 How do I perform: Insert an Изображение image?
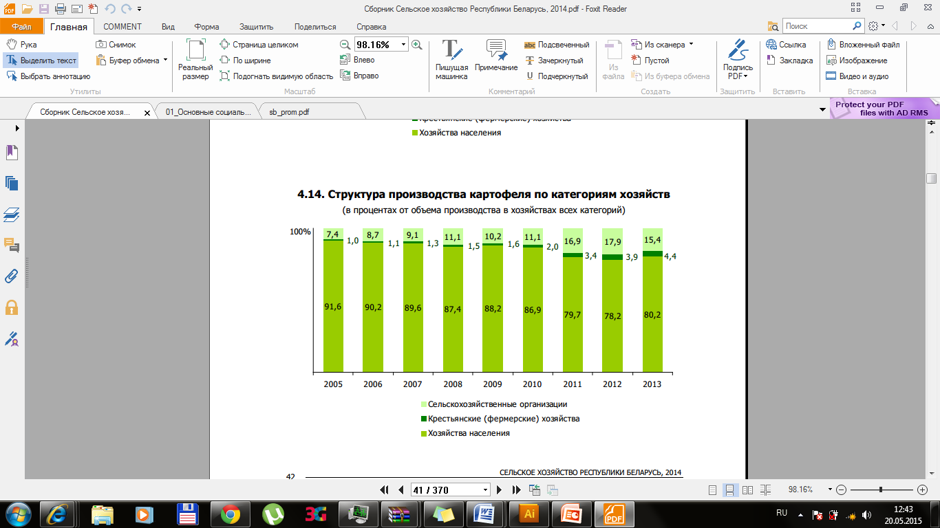click(x=857, y=60)
